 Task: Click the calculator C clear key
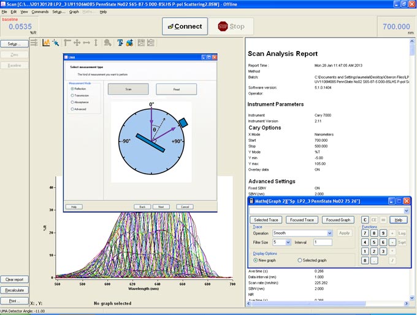click(x=365, y=220)
